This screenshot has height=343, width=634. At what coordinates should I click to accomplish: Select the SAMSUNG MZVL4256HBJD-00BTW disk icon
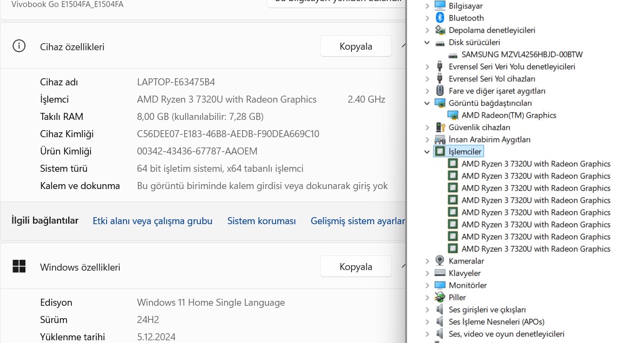coord(453,55)
